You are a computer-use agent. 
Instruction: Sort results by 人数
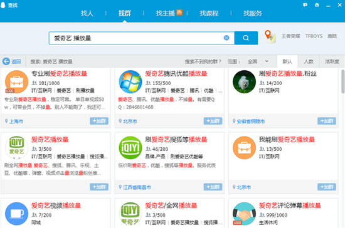coord(309,61)
